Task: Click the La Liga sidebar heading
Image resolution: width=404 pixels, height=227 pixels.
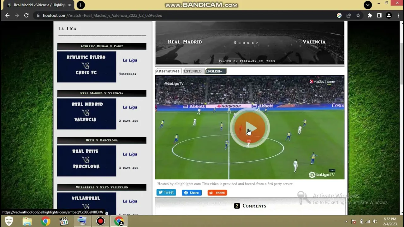Action: (x=67, y=29)
